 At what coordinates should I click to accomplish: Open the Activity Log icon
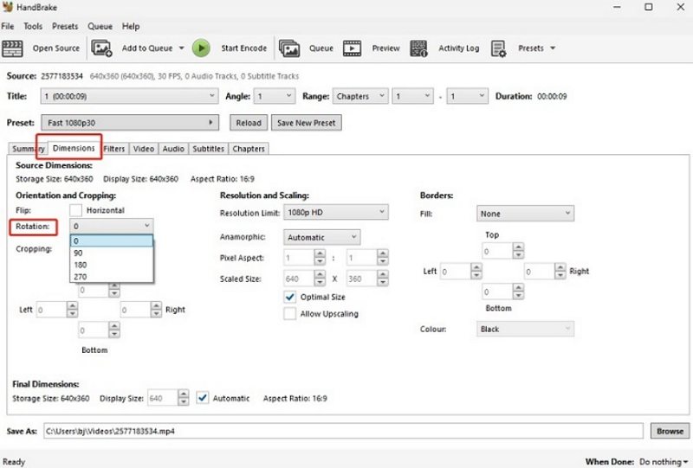point(419,48)
